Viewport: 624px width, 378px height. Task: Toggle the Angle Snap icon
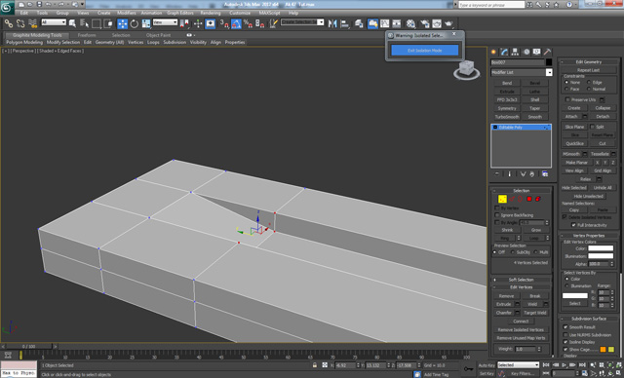tap(236, 23)
